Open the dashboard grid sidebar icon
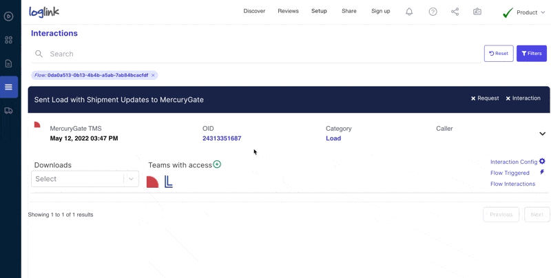Viewport: 551px width, 278px height. [x=9, y=40]
